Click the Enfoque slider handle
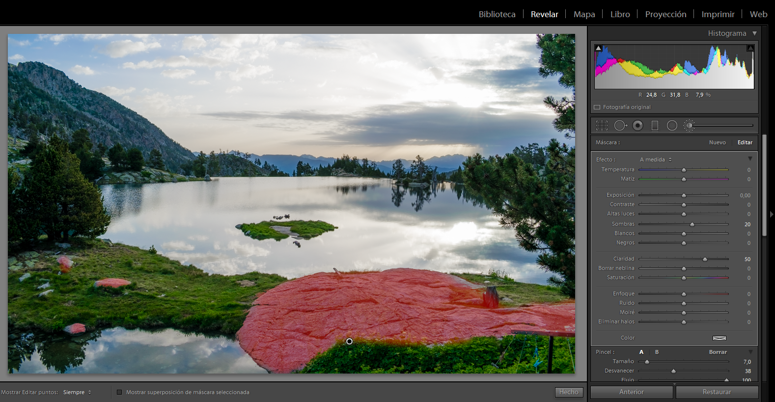Viewport: 775px width, 402px height. coord(684,294)
